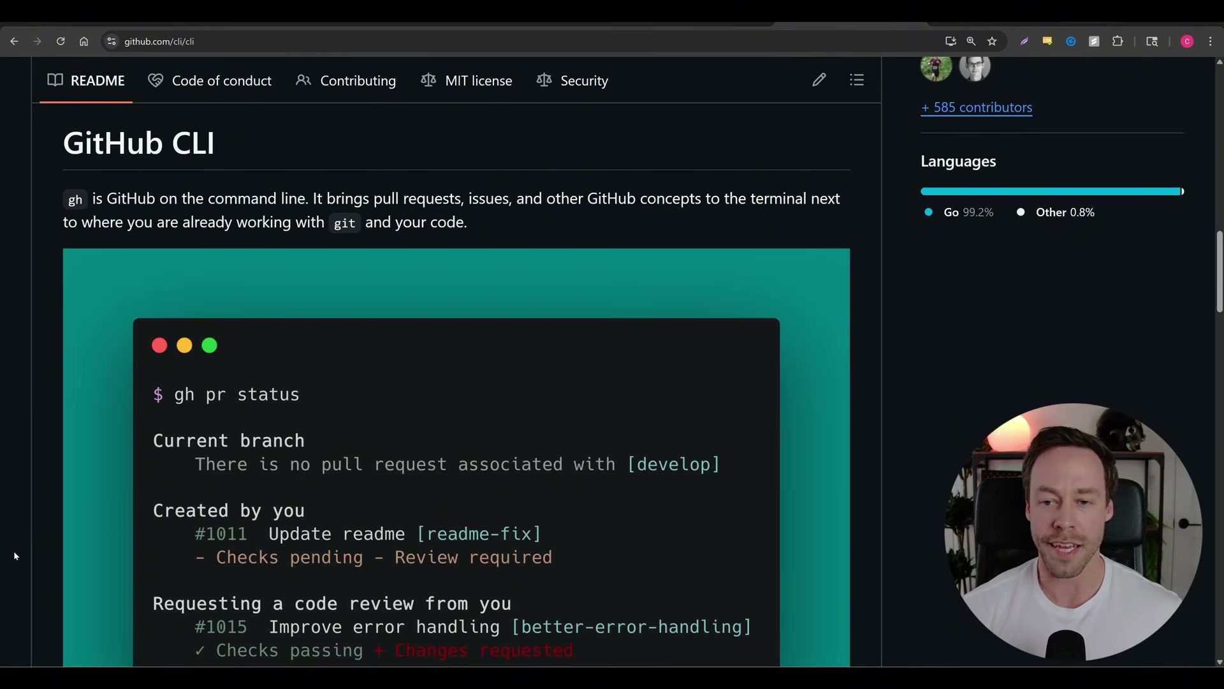Open the blue circular C extension
Image resolution: width=1224 pixels, height=689 pixels.
pos(1071,41)
